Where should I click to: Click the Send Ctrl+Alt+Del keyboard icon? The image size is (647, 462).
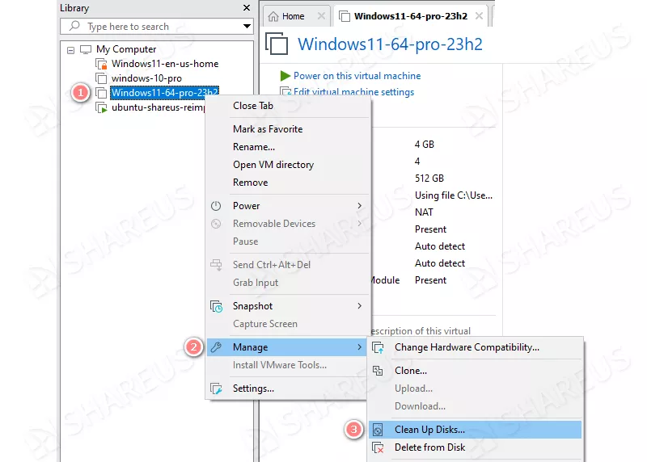(x=216, y=265)
